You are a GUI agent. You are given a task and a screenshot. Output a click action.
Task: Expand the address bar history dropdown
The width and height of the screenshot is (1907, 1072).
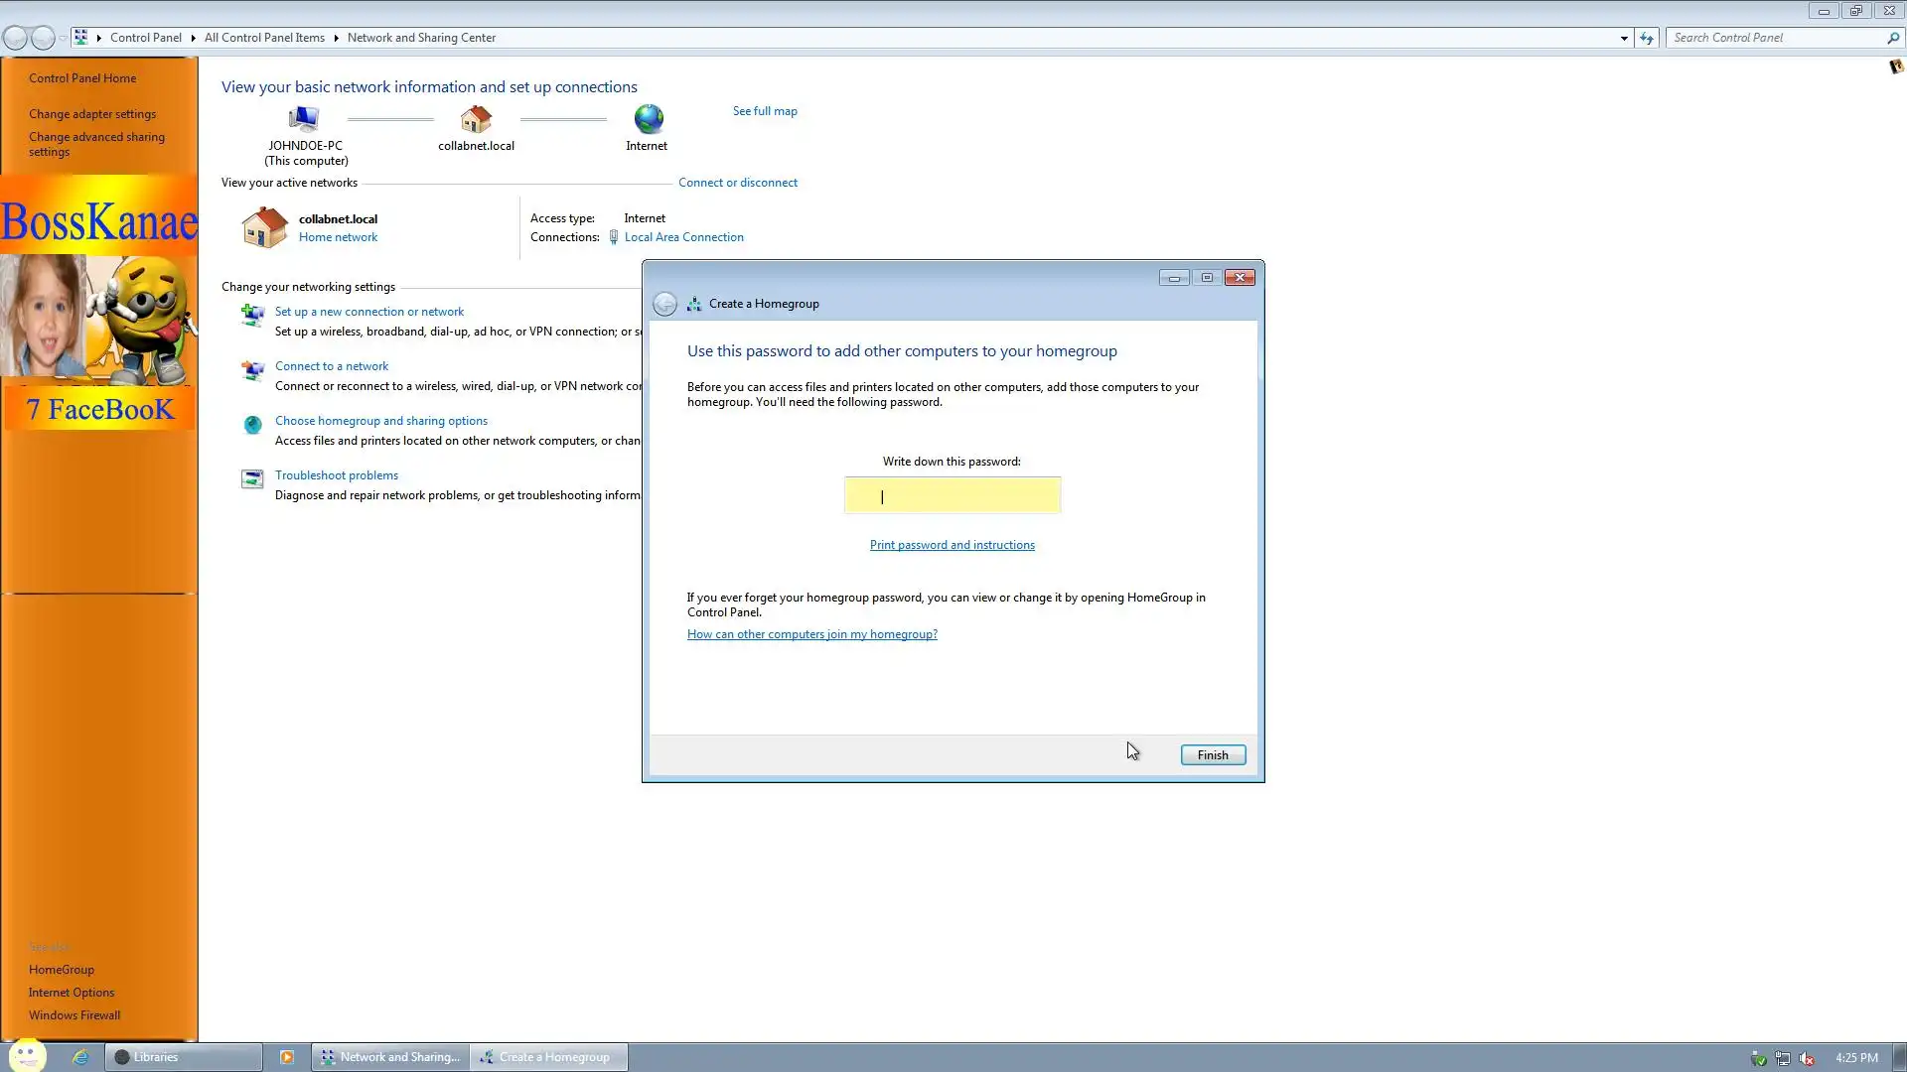(1624, 38)
